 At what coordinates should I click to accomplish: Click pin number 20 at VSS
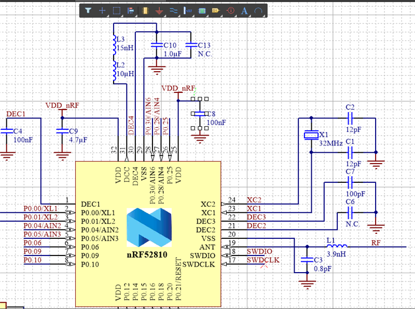pos(232,234)
